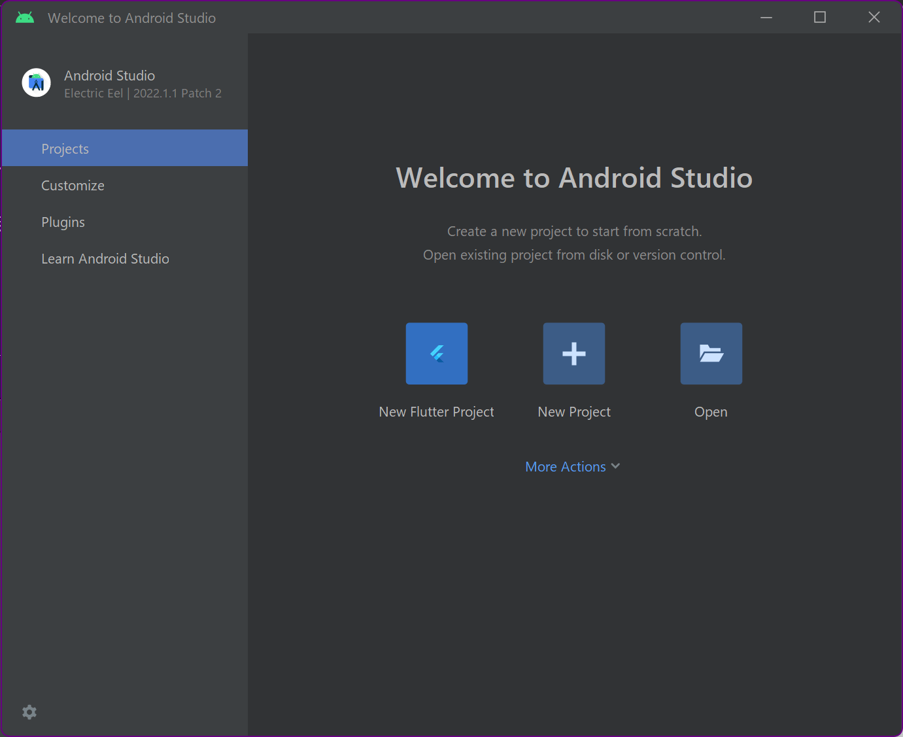The width and height of the screenshot is (903, 737).
Task: Open Learn Android Studio
Action: click(x=105, y=258)
